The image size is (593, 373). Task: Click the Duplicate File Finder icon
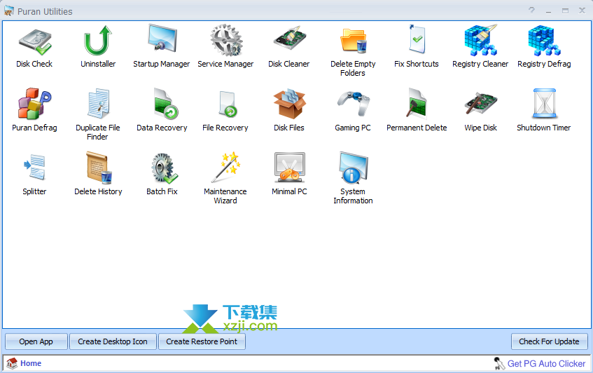(98, 103)
